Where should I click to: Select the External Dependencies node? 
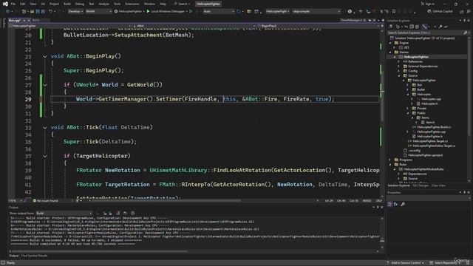[422, 66]
